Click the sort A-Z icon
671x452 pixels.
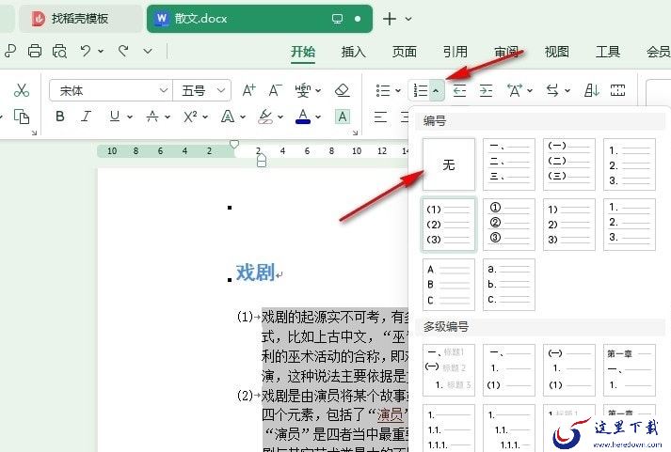coord(592,90)
